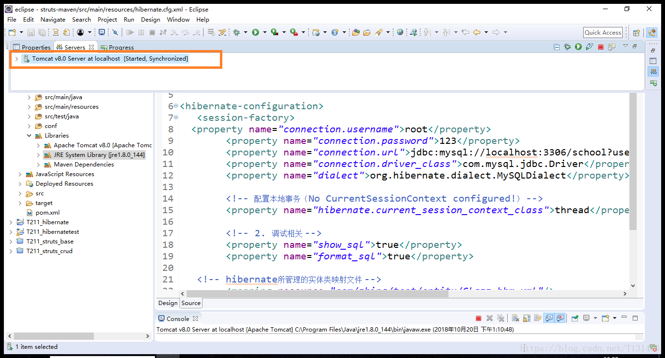Click the JavaScript Resources node
Image resolution: width=665 pixels, height=358 pixels.
coord(60,174)
